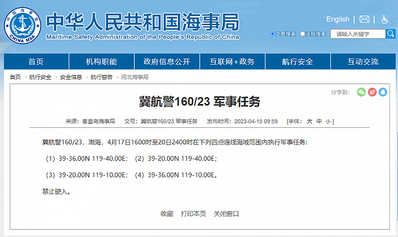Screen dimensions: 398x237
Task: Share via blue bell QQ icon
Action: [383, 92]
